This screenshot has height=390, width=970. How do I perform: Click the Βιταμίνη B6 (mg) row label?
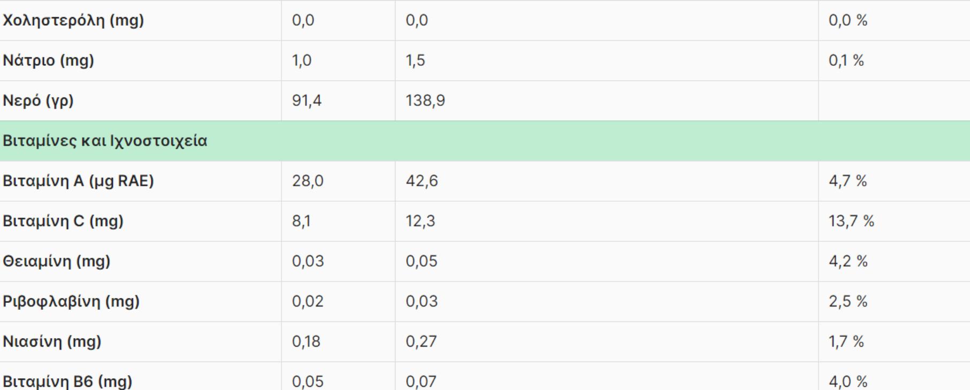[x=67, y=381]
